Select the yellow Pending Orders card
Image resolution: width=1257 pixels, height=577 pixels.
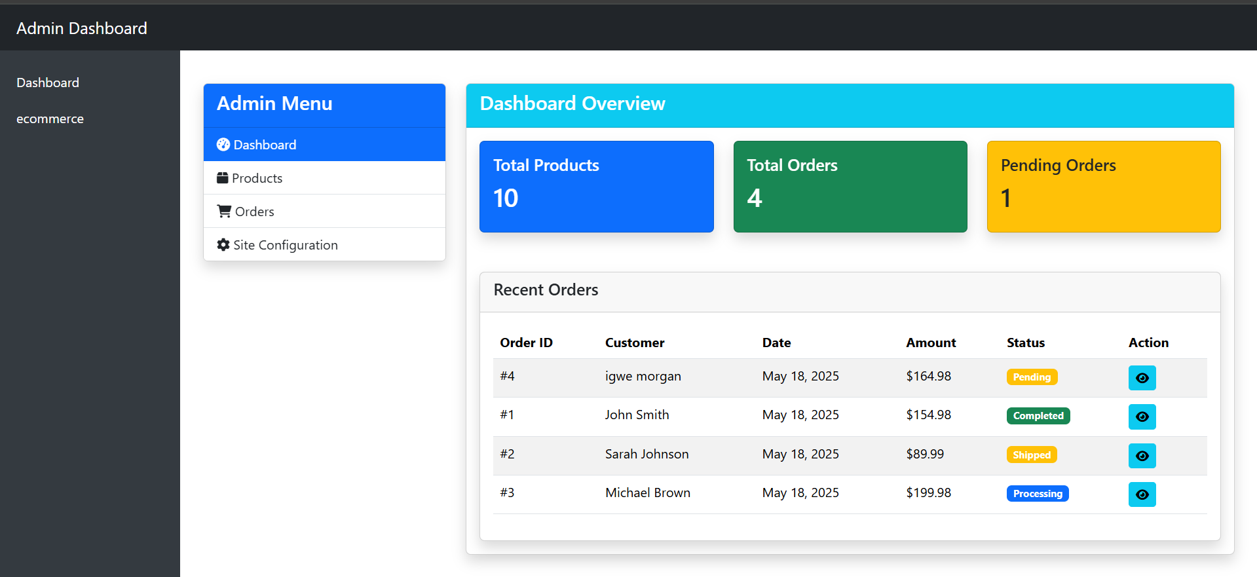1103,187
